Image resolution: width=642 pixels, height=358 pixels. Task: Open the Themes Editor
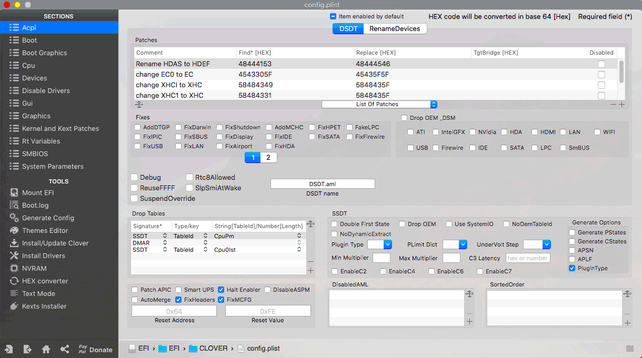45,230
